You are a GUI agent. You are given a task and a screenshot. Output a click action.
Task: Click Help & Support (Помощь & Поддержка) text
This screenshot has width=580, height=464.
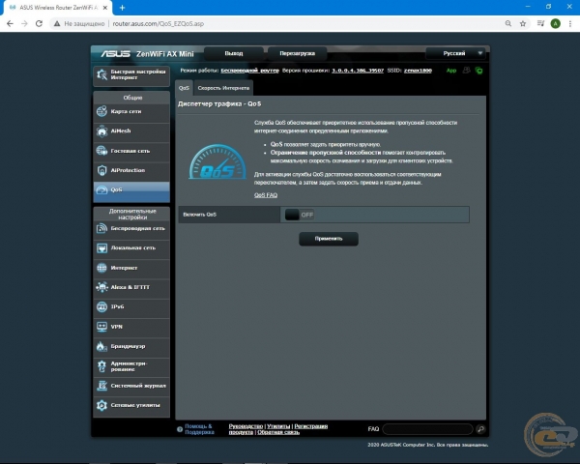point(199,429)
